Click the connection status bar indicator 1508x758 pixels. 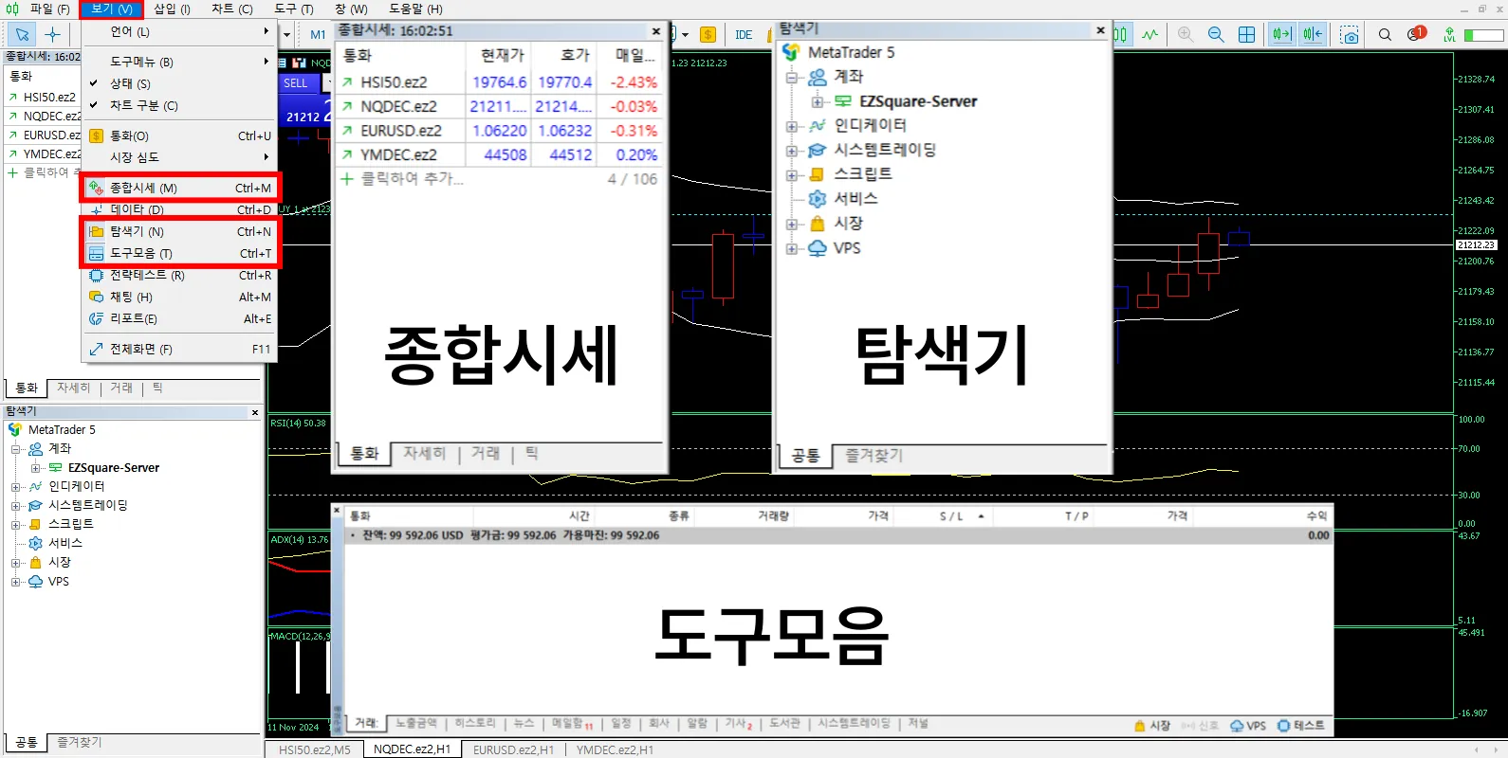point(1484,35)
